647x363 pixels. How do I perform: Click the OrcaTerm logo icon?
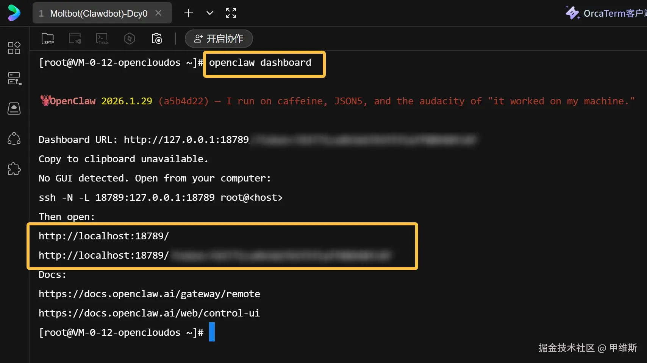[14, 13]
